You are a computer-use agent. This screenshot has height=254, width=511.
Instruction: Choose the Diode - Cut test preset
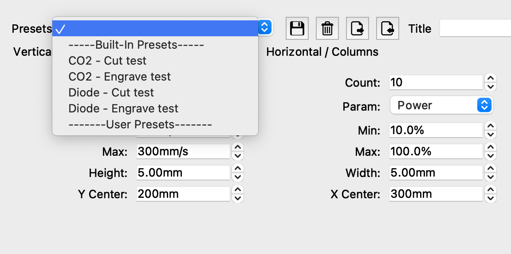click(x=111, y=92)
